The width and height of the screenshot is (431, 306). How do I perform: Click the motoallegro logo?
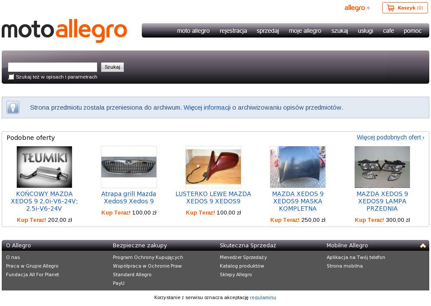(64, 31)
